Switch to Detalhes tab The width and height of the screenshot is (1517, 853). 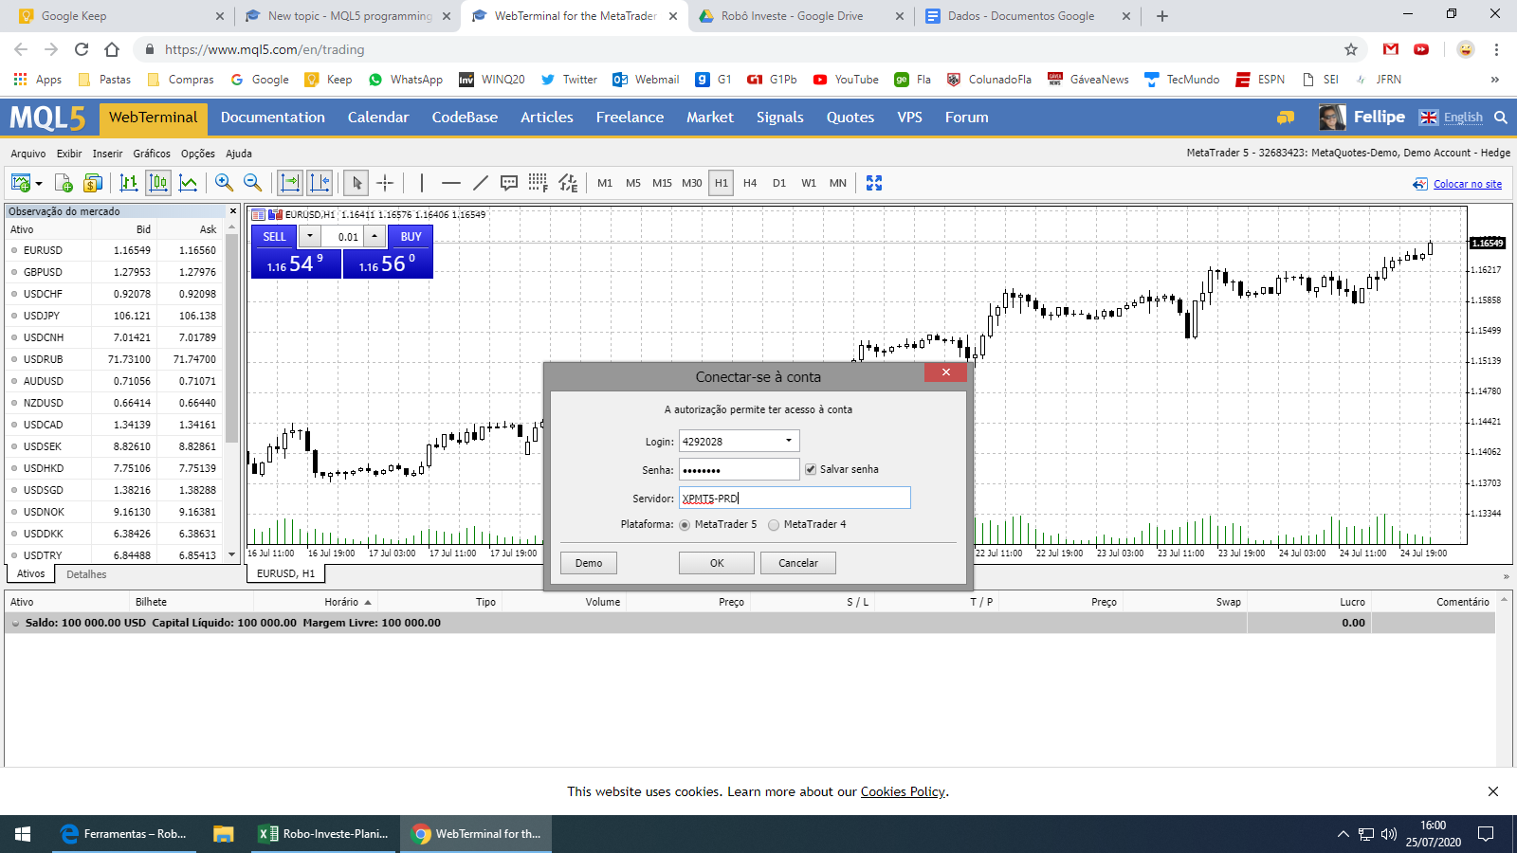pyautogui.click(x=86, y=574)
